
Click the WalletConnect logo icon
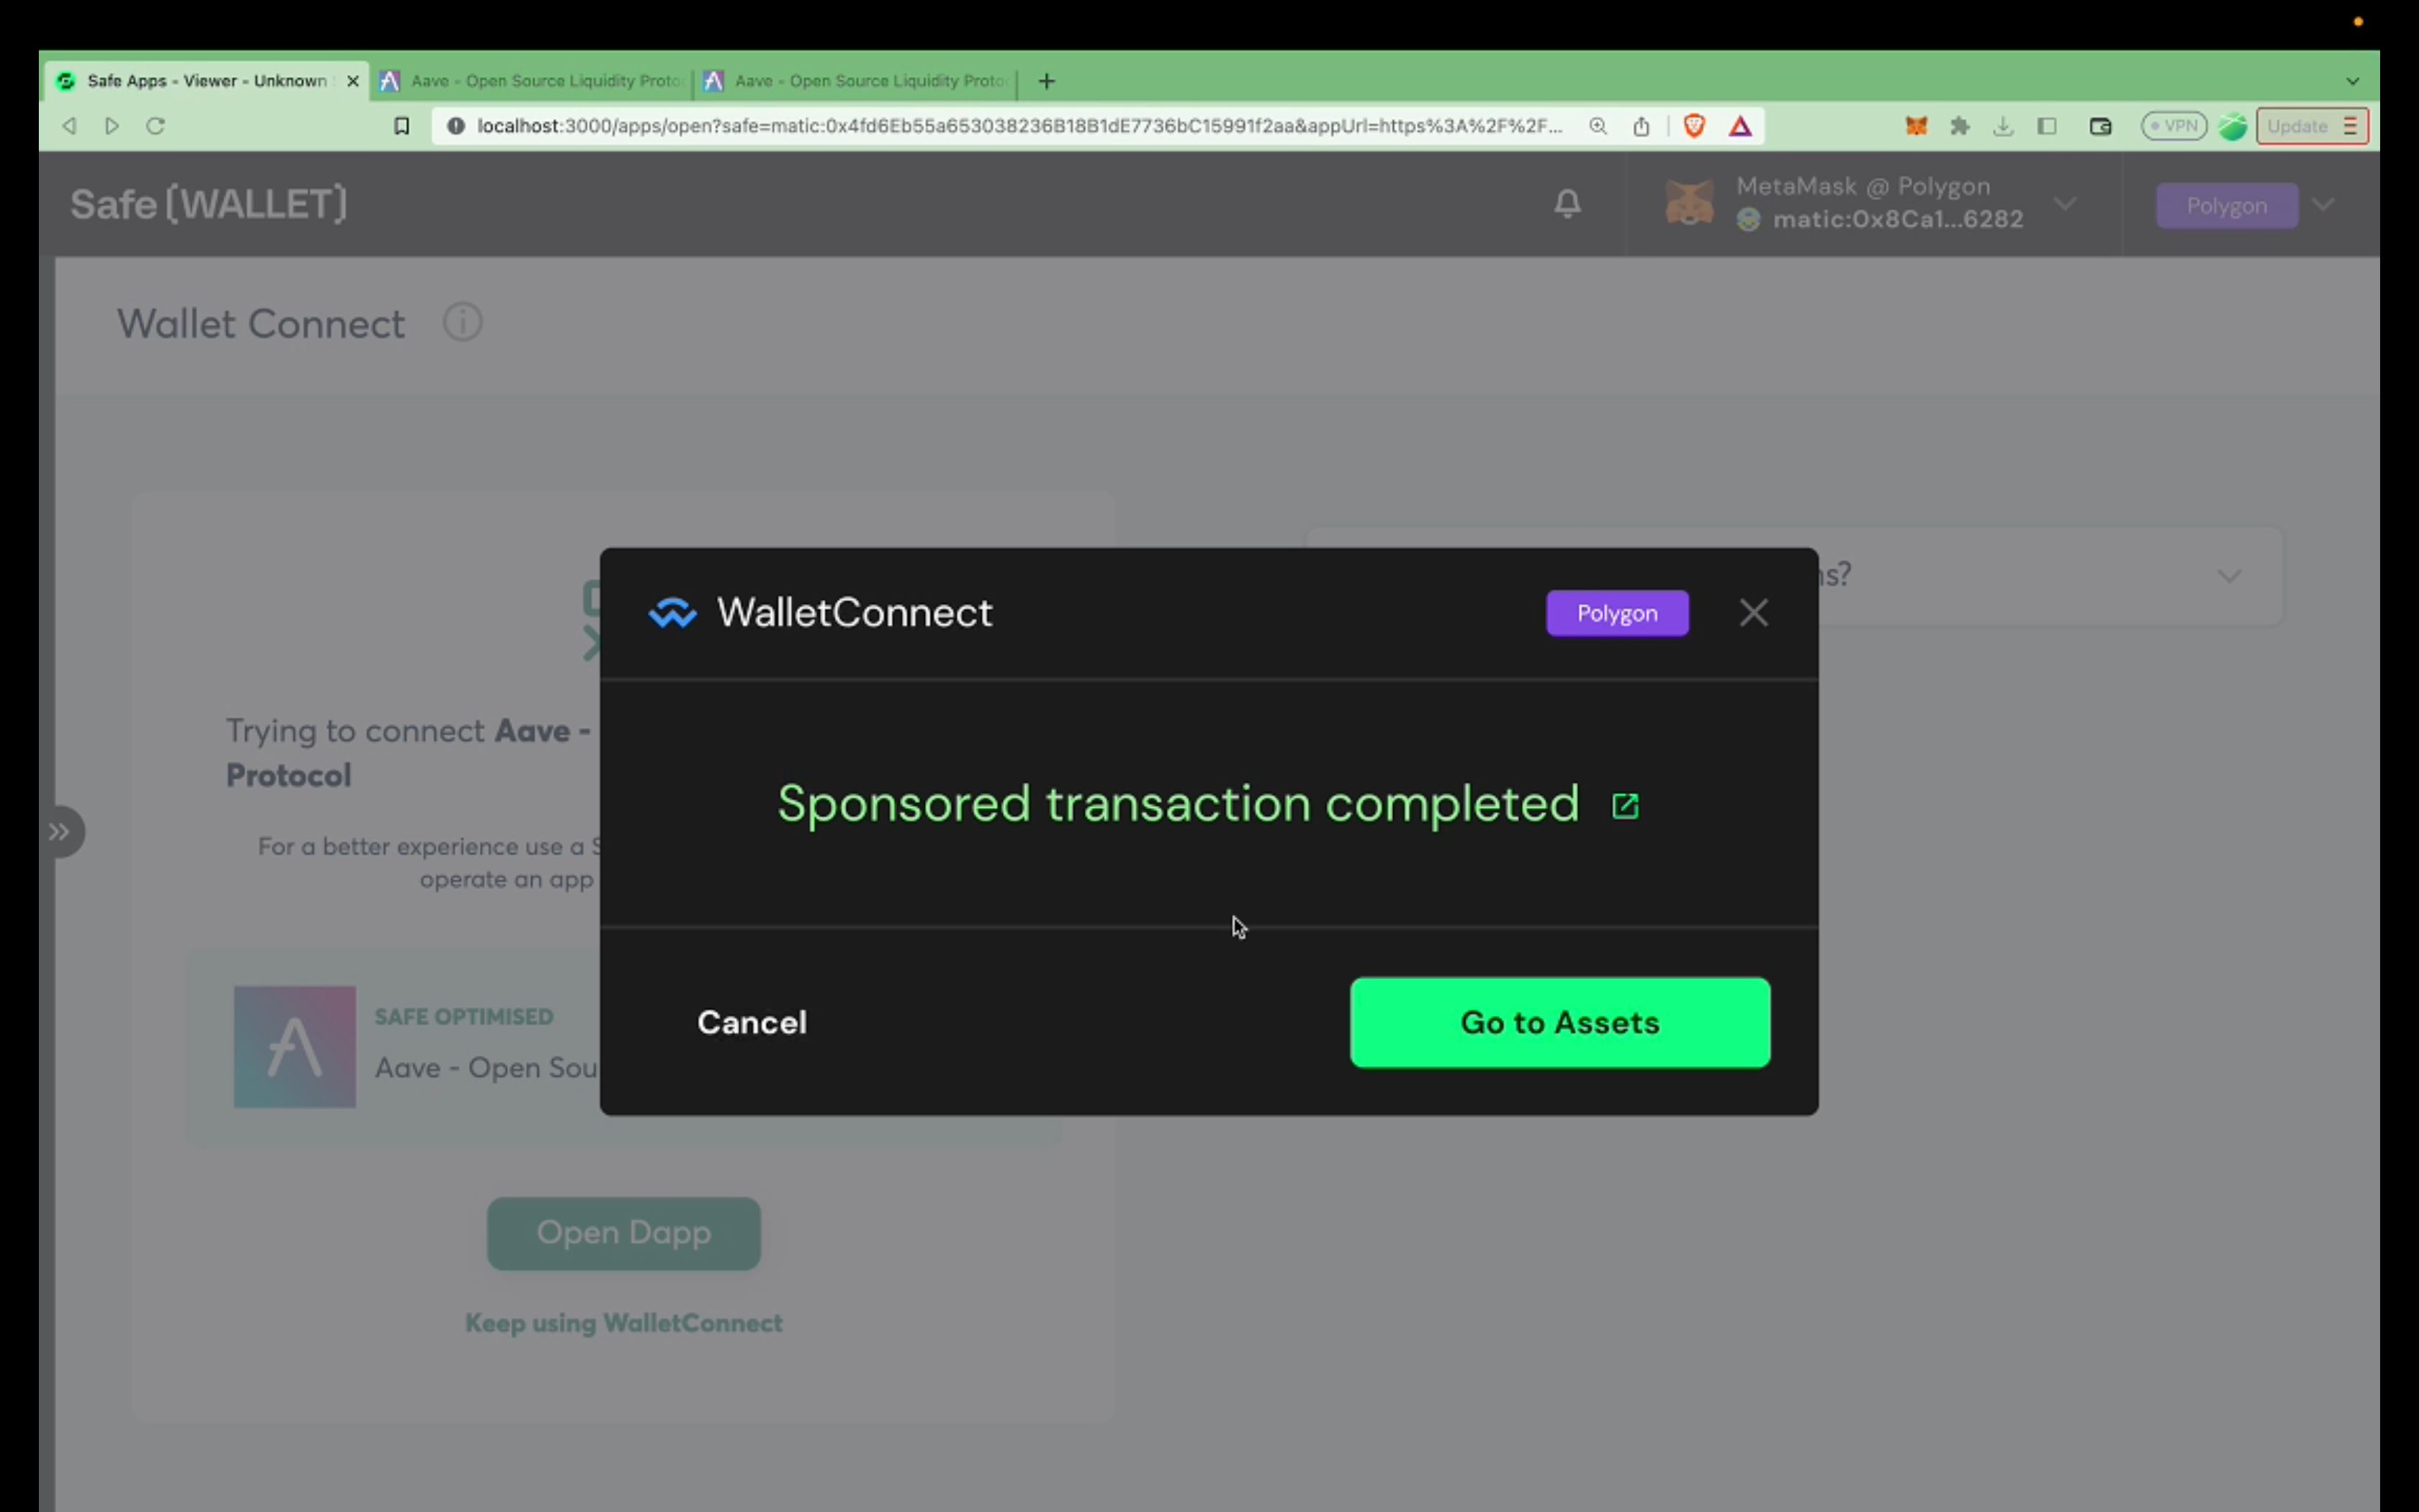(674, 613)
